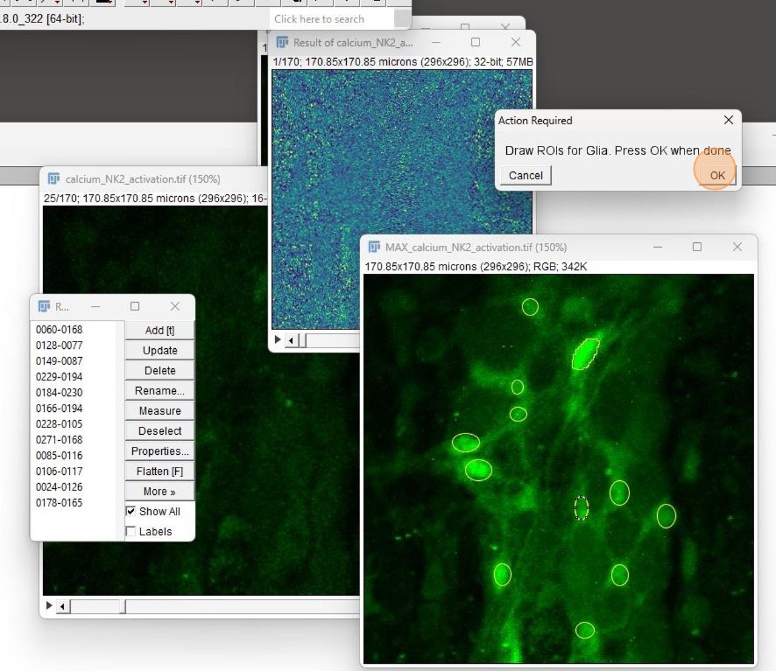The height and width of the screenshot is (671, 776).
Task: Click ImageJ icon of Result of calcium window
Action: point(283,42)
